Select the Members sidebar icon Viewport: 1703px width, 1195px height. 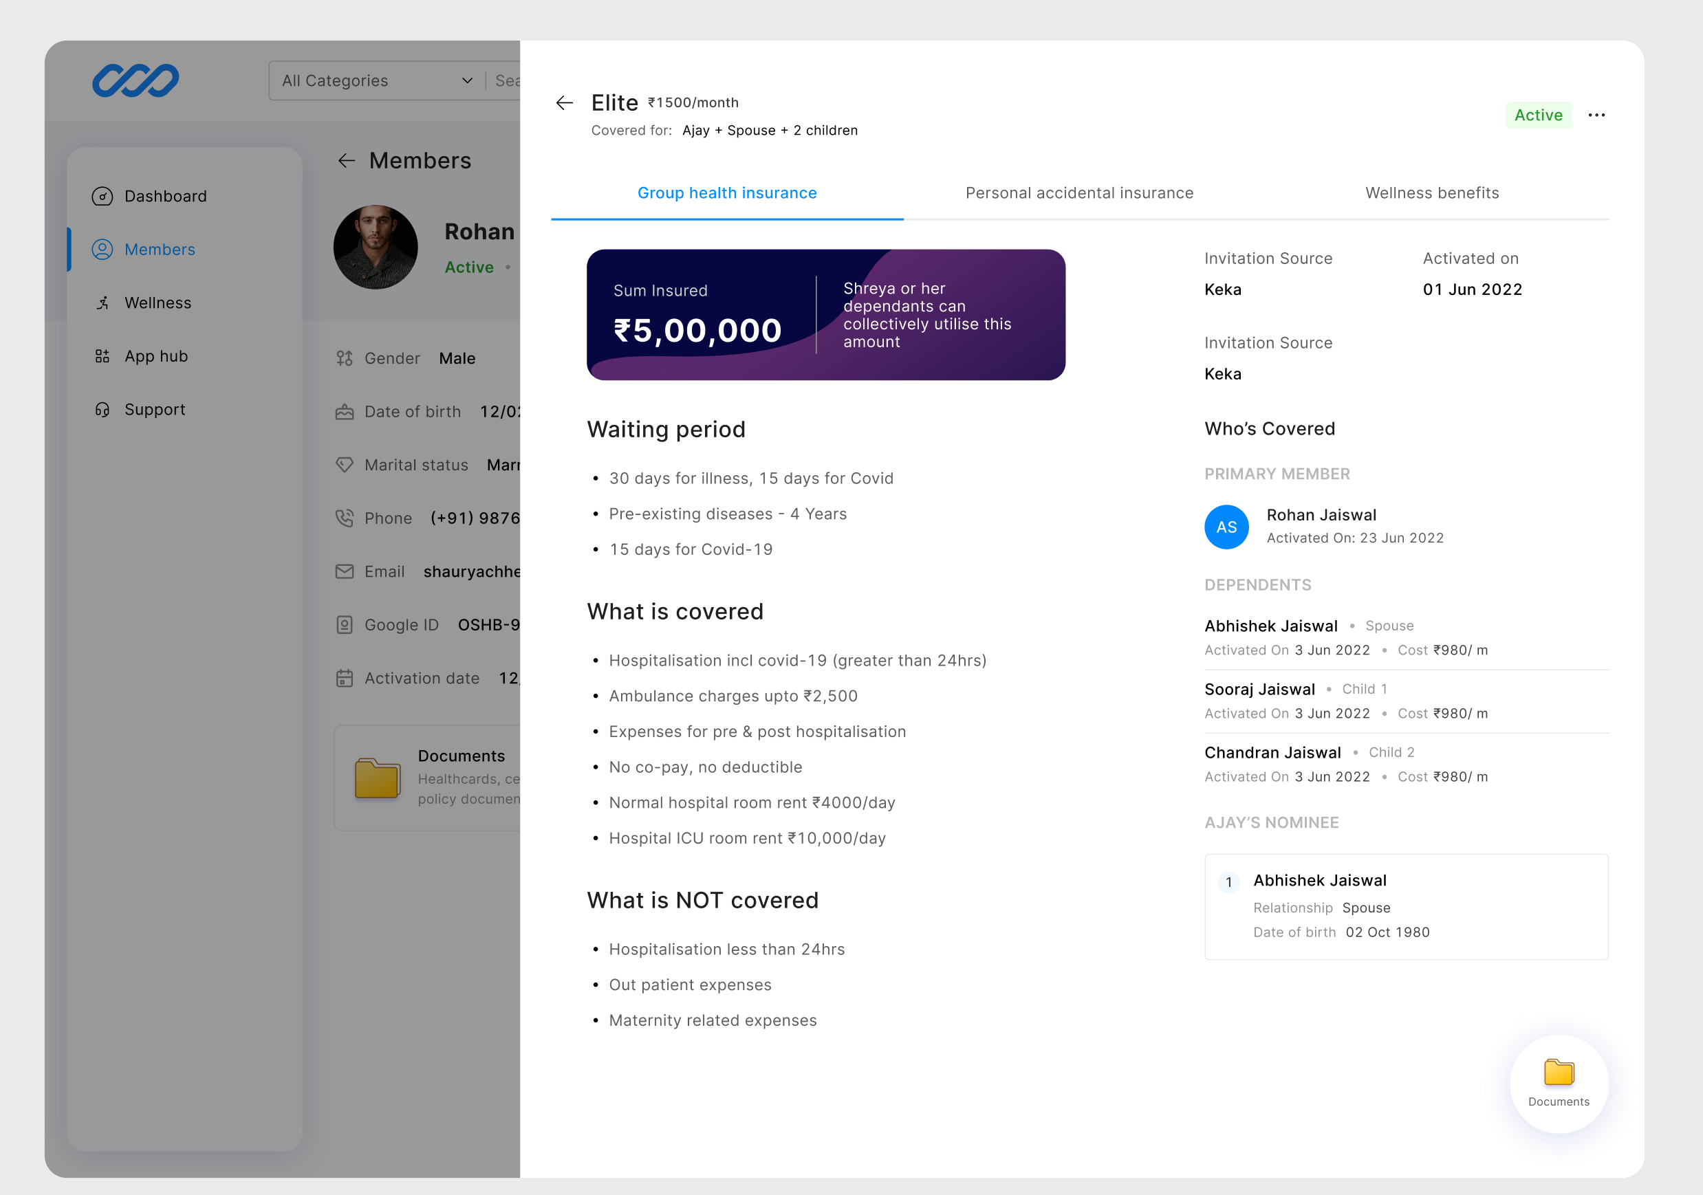pyautogui.click(x=103, y=249)
